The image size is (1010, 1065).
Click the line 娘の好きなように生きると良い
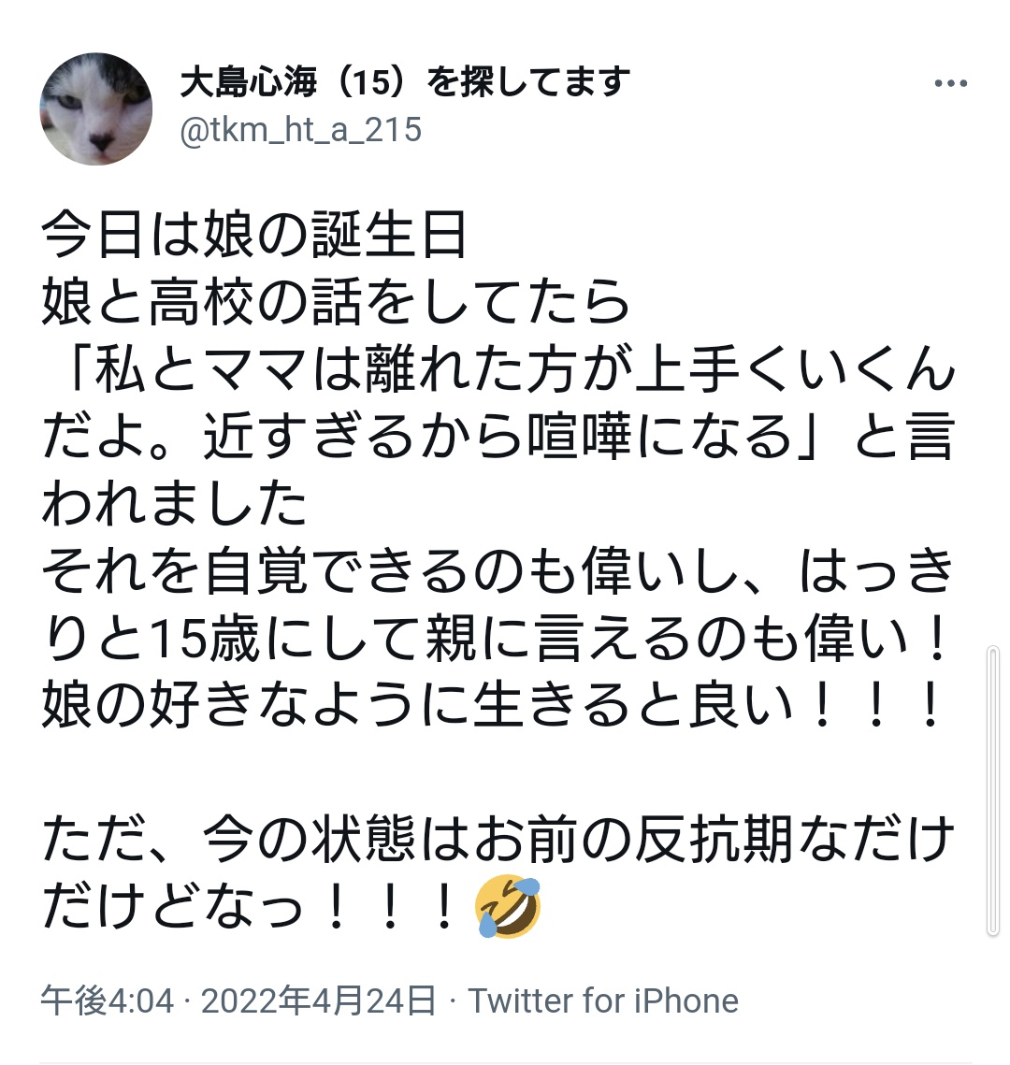coord(492,705)
